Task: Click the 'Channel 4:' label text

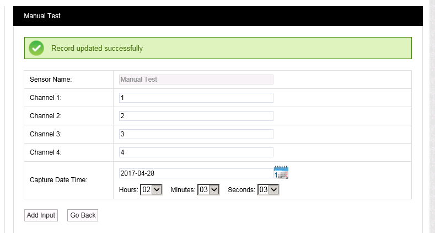Action: pos(45,152)
